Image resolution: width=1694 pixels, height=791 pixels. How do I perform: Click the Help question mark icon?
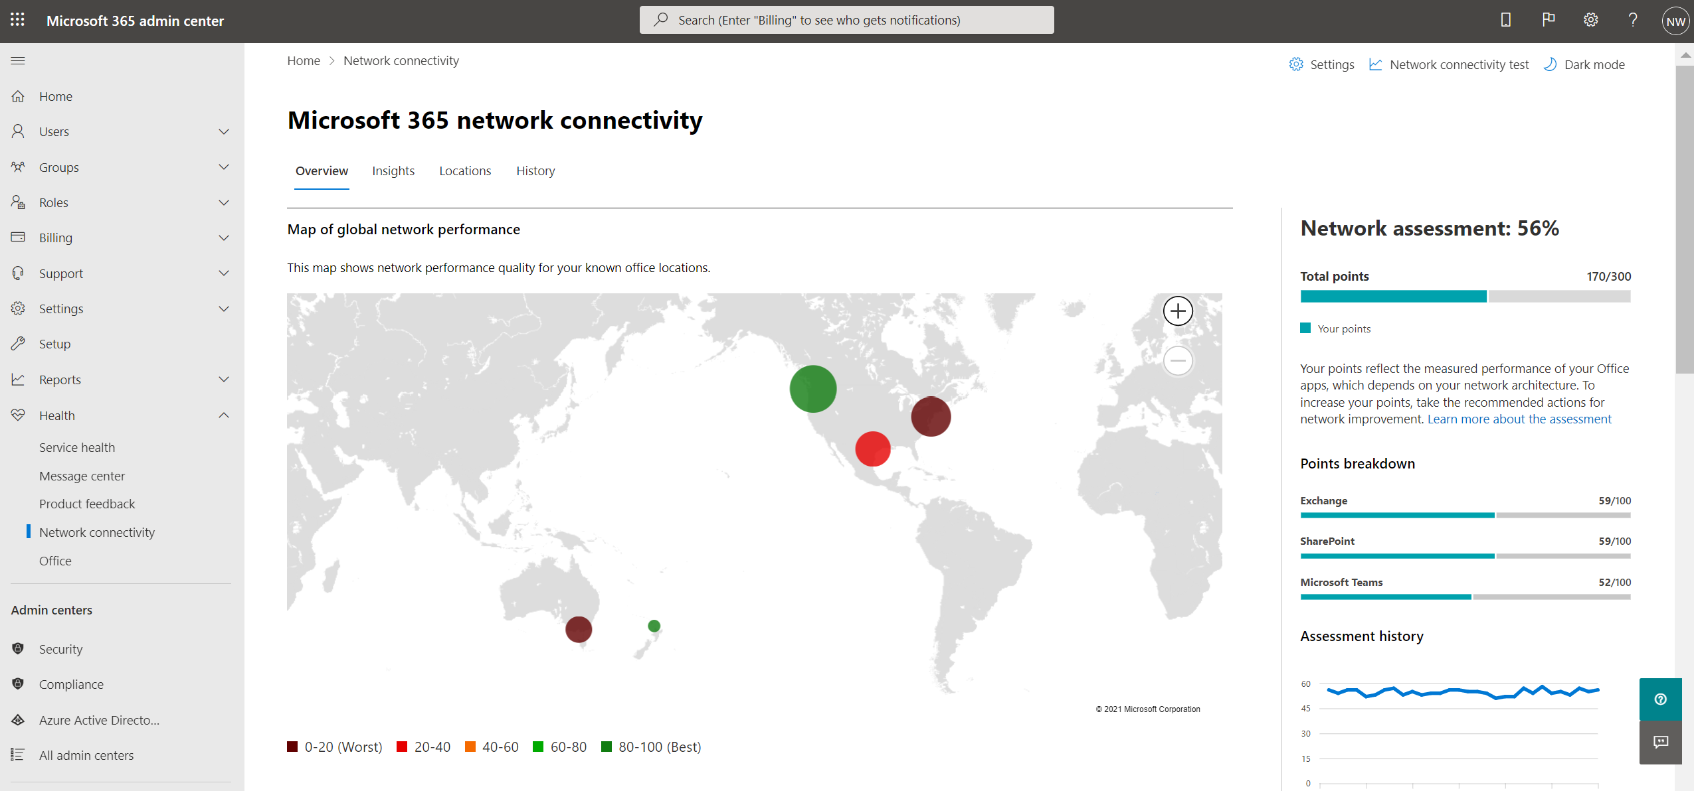(1632, 21)
